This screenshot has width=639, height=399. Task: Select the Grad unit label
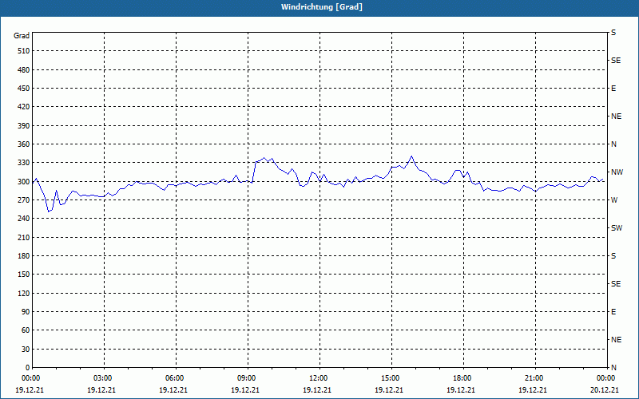(22, 36)
